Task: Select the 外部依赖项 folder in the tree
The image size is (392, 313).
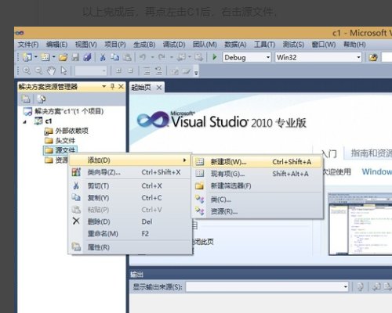Action: pos(67,131)
